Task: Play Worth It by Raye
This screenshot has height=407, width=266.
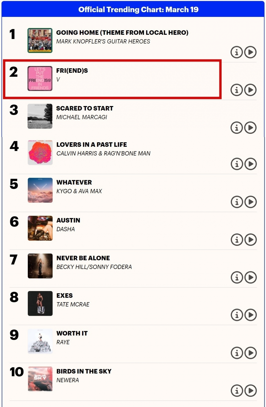Action: point(251,353)
